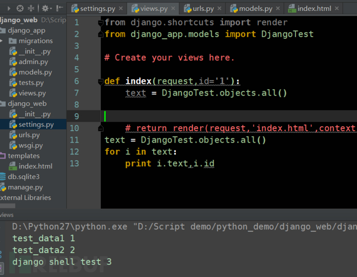The height and width of the screenshot is (277, 357).
Task: Click 'for' keyword on line 12
Action: pyautogui.click(x=112, y=152)
